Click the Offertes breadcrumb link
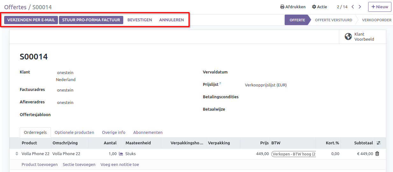 (x=15, y=7)
